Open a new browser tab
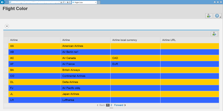Screen dimensions: 223x111 [x=99, y=2]
